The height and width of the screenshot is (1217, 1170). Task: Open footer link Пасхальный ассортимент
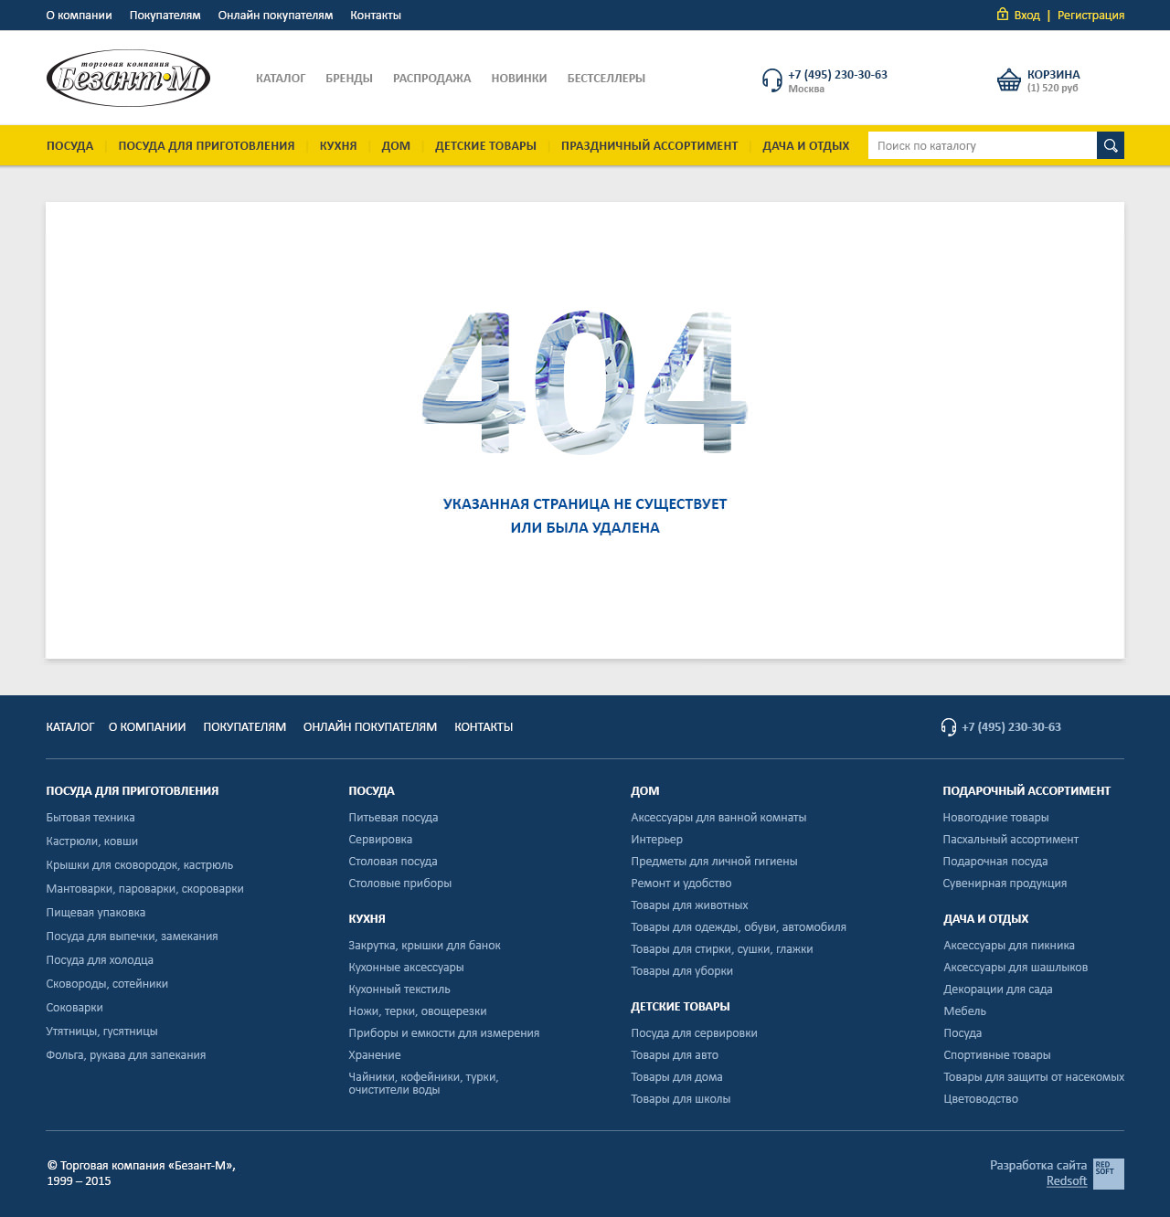click(1011, 840)
